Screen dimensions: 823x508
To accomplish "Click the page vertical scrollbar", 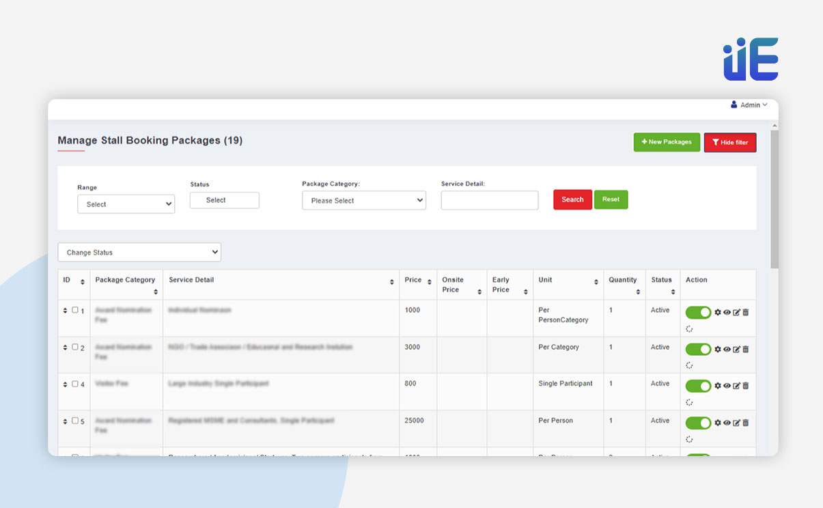I will click(x=775, y=198).
